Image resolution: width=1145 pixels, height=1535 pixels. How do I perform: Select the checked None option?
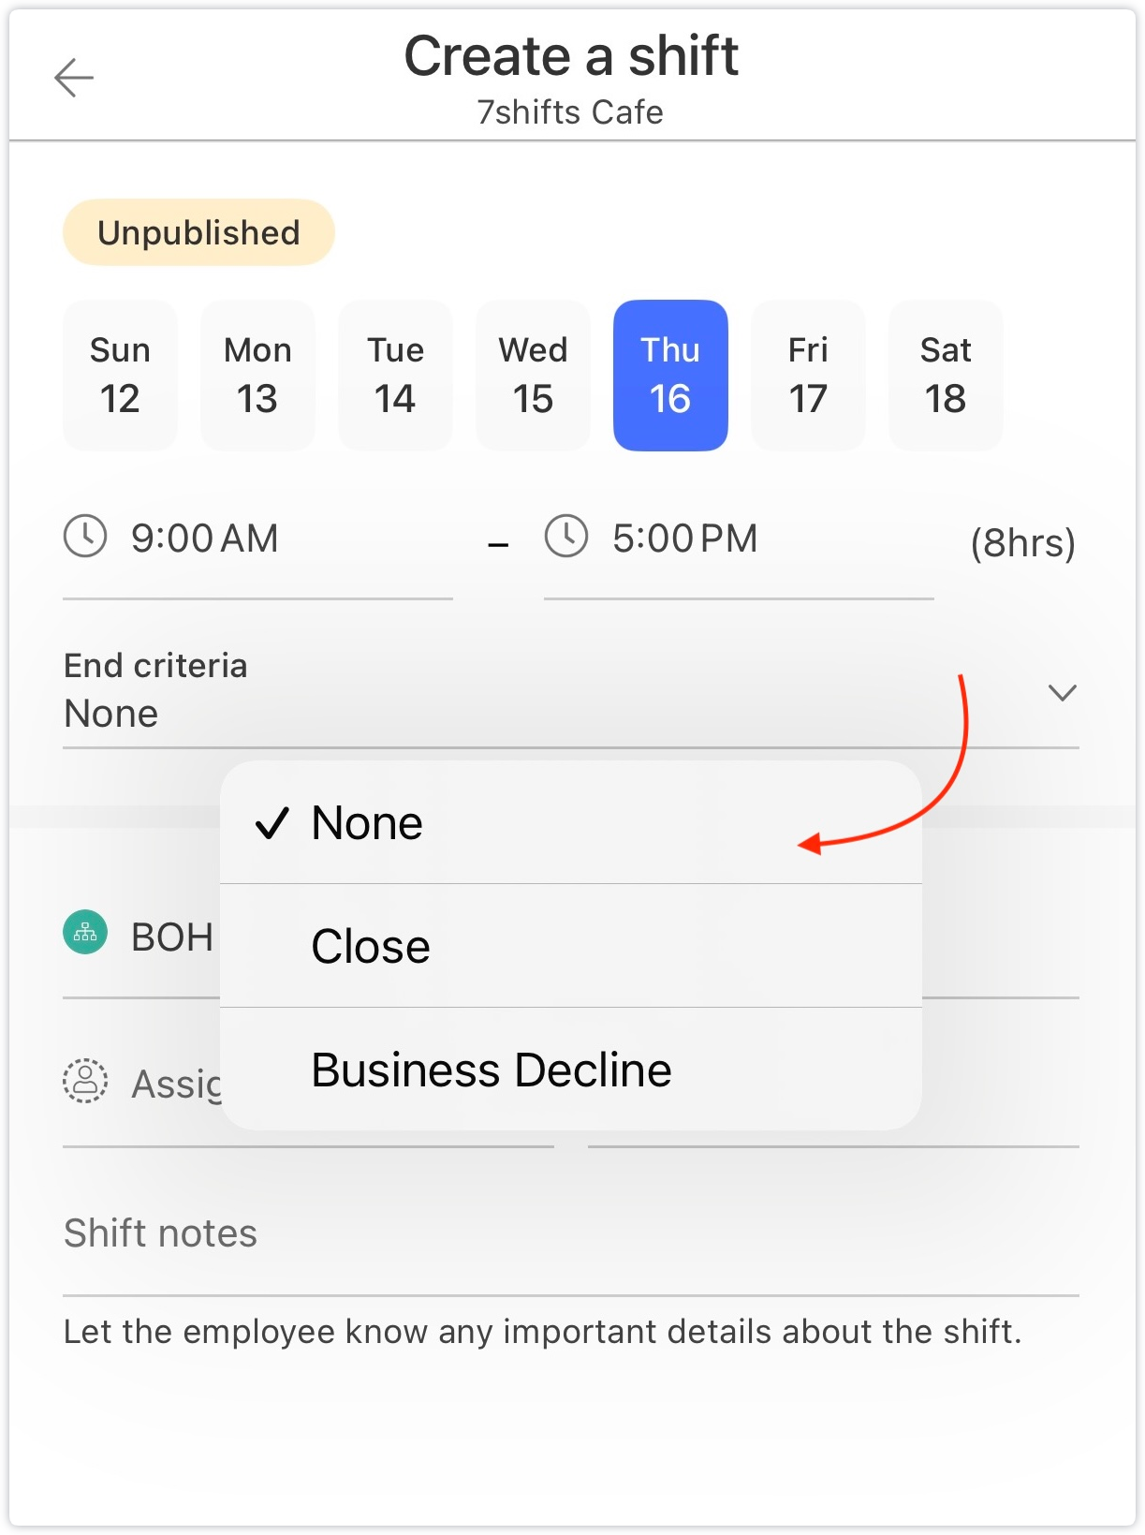pyautogui.click(x=571, y=822)
